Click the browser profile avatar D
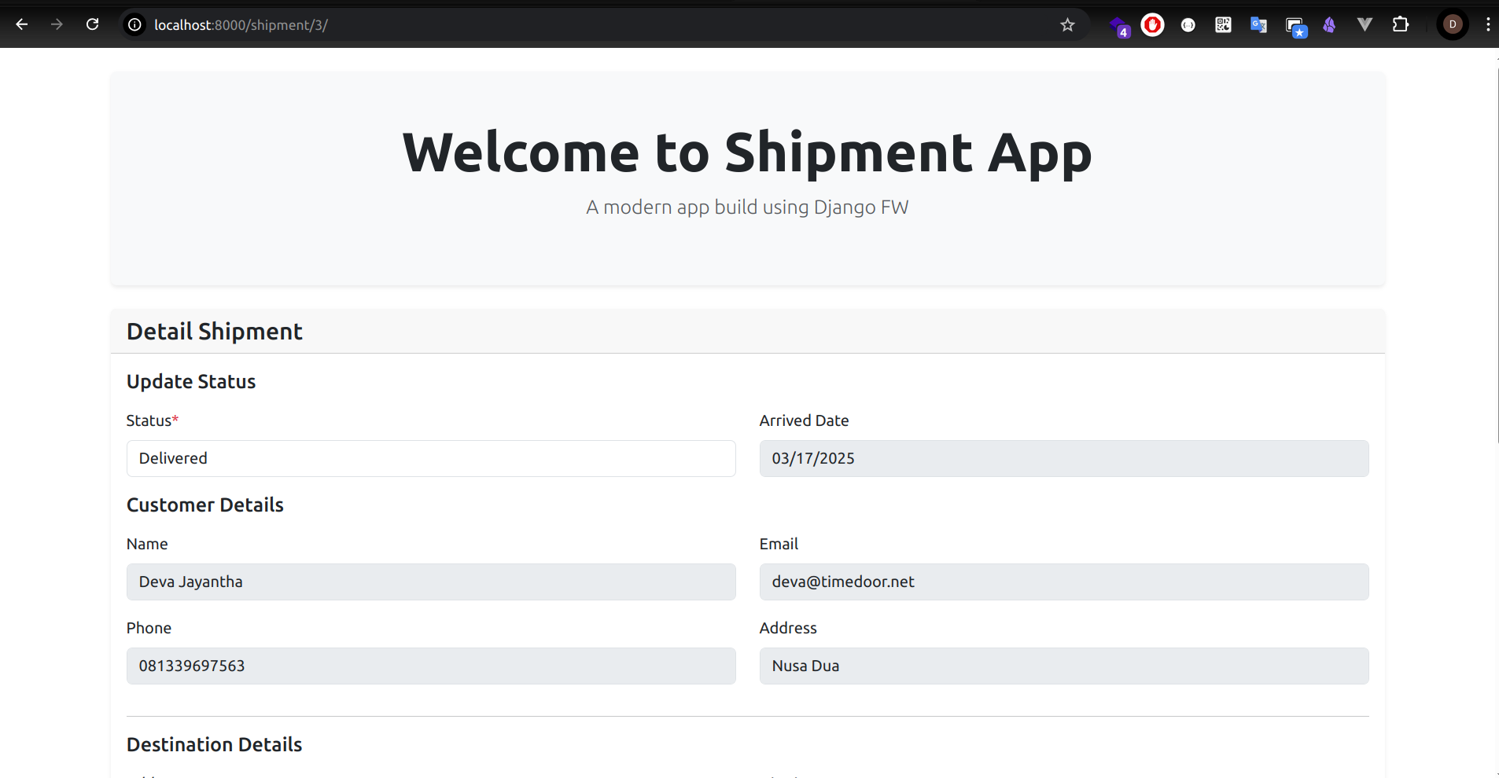 pos(1452,24)
